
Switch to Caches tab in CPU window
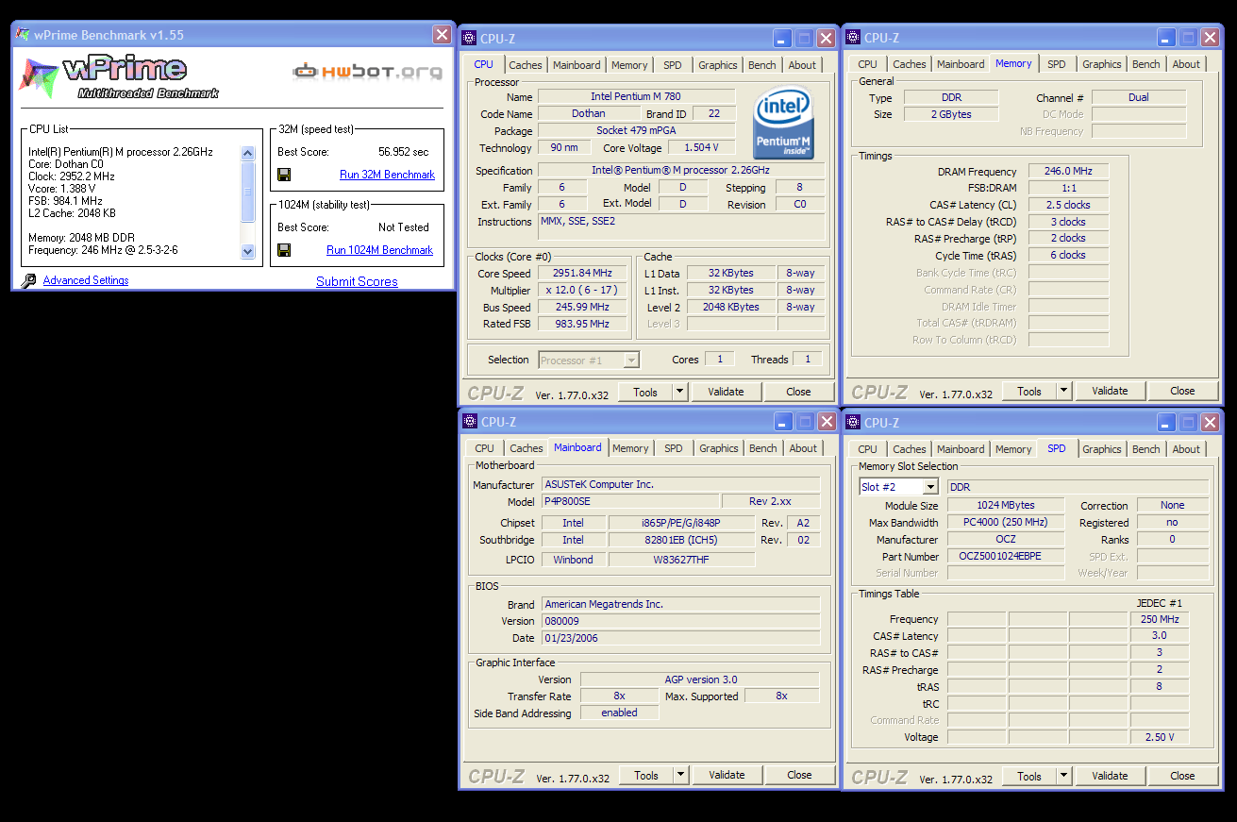click(x=526, y=65)
